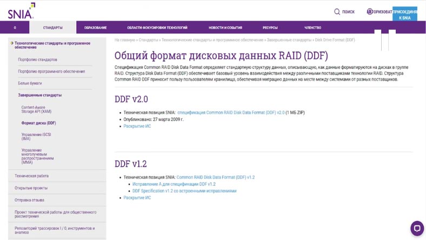
Task: Open the ПОИСК search link
Action: tap(348, 12)
